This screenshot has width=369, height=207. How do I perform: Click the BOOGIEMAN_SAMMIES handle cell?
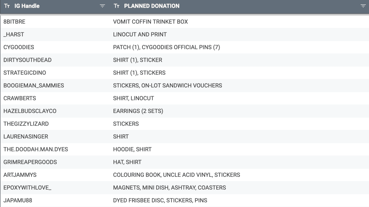pyautogui.click(x=34, y=86)
